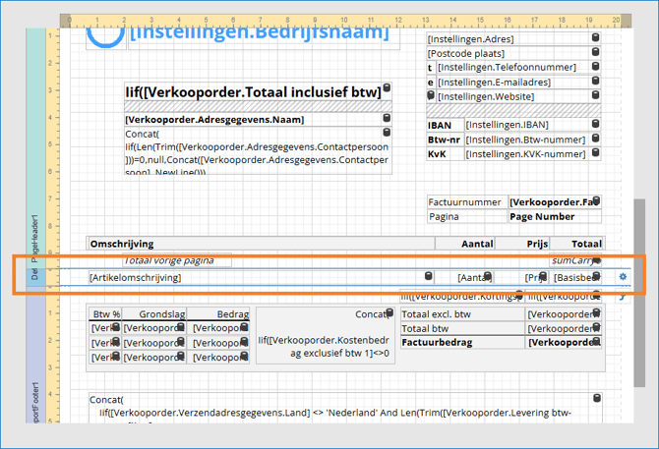Select the Instellingen.Bedrijfsnaam title field
Screen dimensions: 659x449
click(258, 33)
